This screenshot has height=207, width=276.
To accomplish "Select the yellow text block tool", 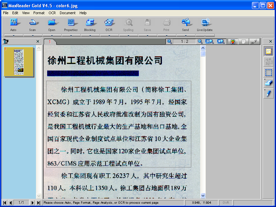I will pyautogui.click(x=268, y=51).
